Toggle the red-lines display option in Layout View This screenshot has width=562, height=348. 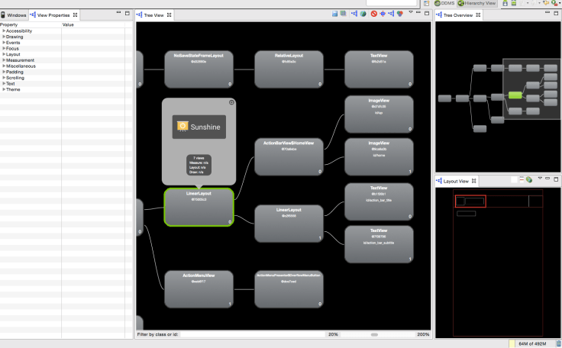(x=521, y=180)
